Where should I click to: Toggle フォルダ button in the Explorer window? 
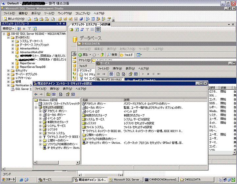click(x=126, y=55)
